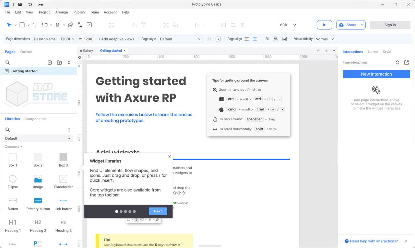Screen dimensions: 415x248
Task: Open the File menu
Action: [x=7, y=12]
